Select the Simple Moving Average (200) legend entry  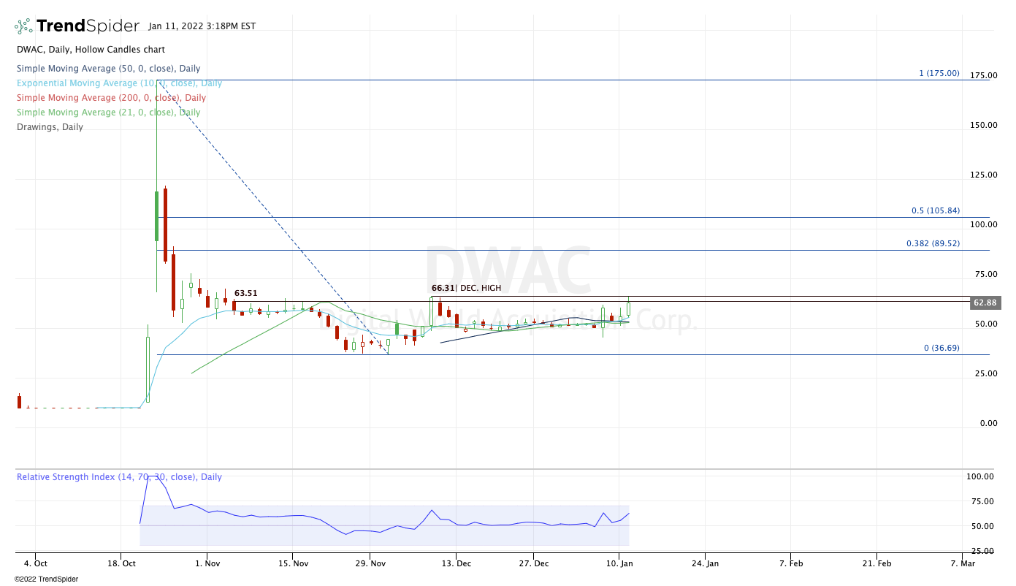click(x=112, y=98)
